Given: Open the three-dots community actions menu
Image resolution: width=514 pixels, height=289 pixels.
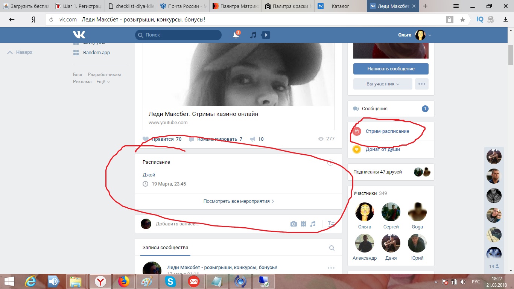Looking at the screenshot, I should tap(422, 84).
